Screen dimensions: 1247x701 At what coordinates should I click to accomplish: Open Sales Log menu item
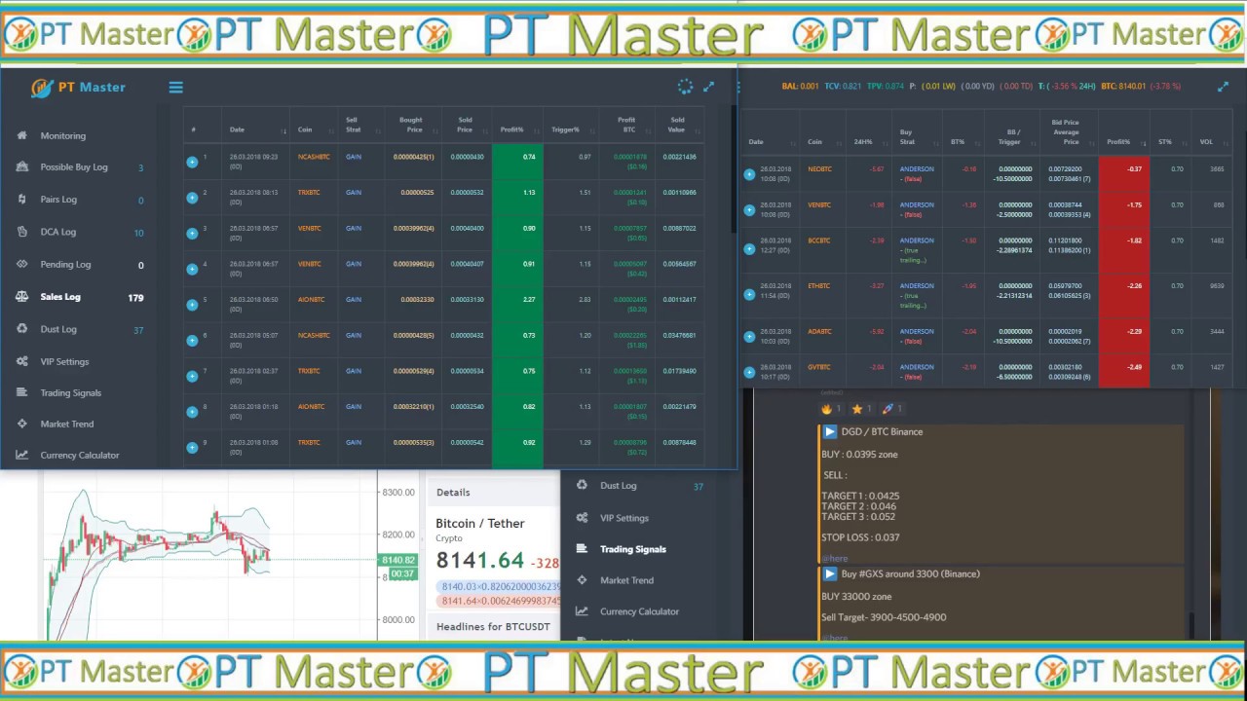point(60,297)
